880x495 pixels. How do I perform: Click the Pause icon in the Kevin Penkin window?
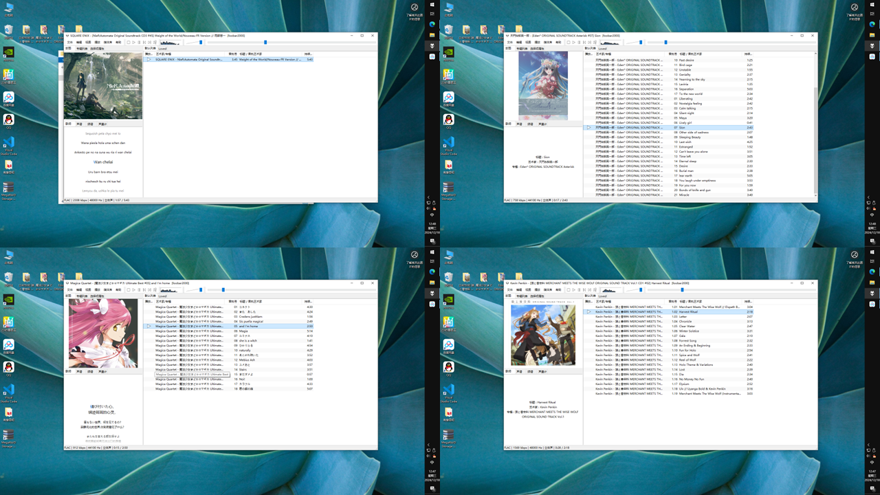click(x=580, y=289)
